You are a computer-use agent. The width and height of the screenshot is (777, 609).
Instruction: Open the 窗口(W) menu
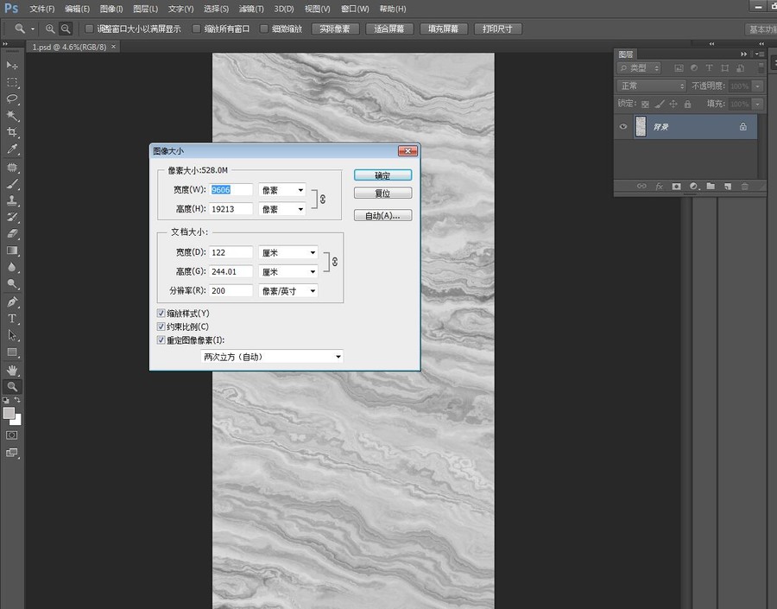tap(355, 9)
